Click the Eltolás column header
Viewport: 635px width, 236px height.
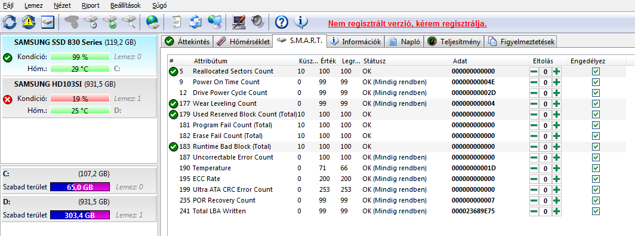[x=547, y=61]
